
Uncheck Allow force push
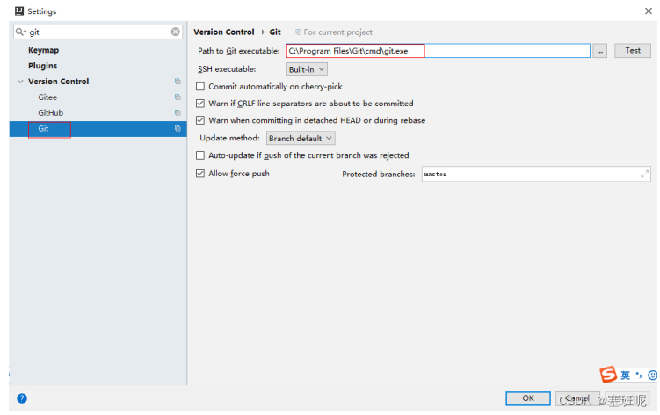tap(200, 174)
